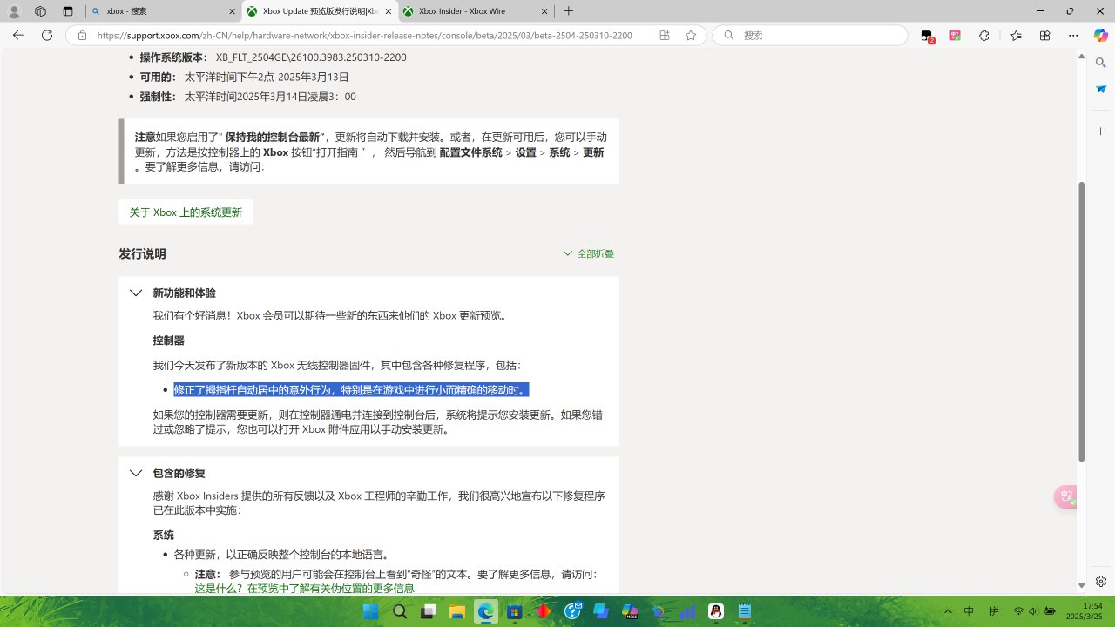View site information lock icon
This screenshot has width=1115, height=627.
82,36
